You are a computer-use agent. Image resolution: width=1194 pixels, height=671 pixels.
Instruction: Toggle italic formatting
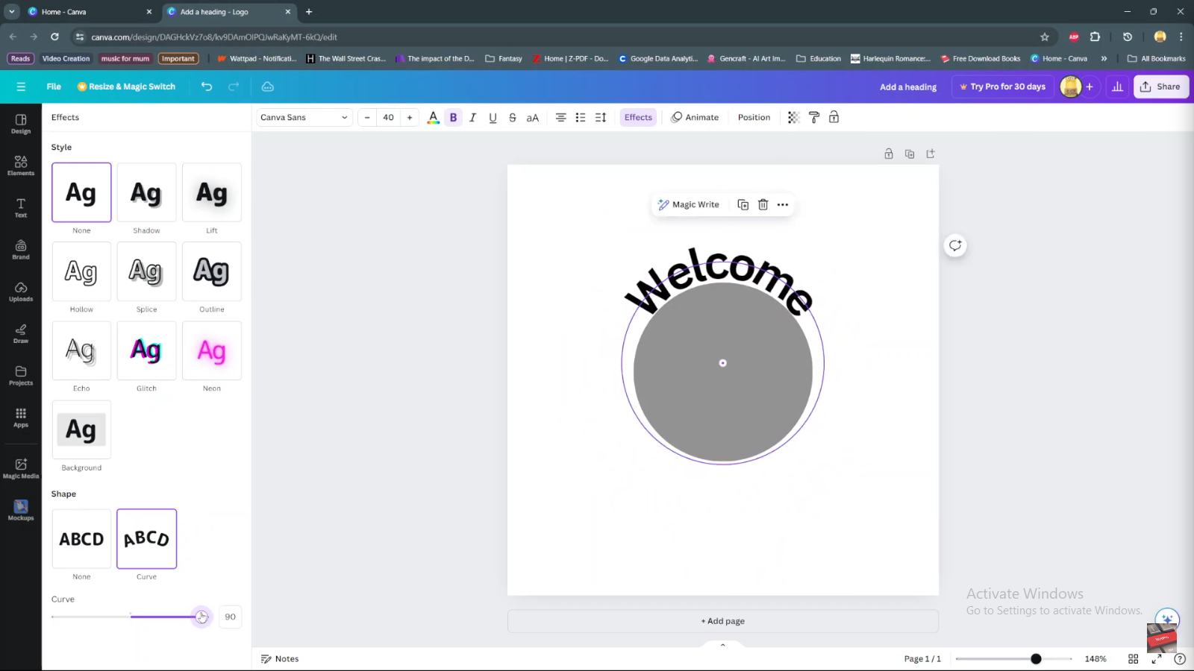click(x=472, y=117)
